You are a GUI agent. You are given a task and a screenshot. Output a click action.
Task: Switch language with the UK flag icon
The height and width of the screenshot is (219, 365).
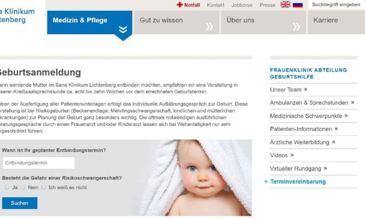coord(285,4)
